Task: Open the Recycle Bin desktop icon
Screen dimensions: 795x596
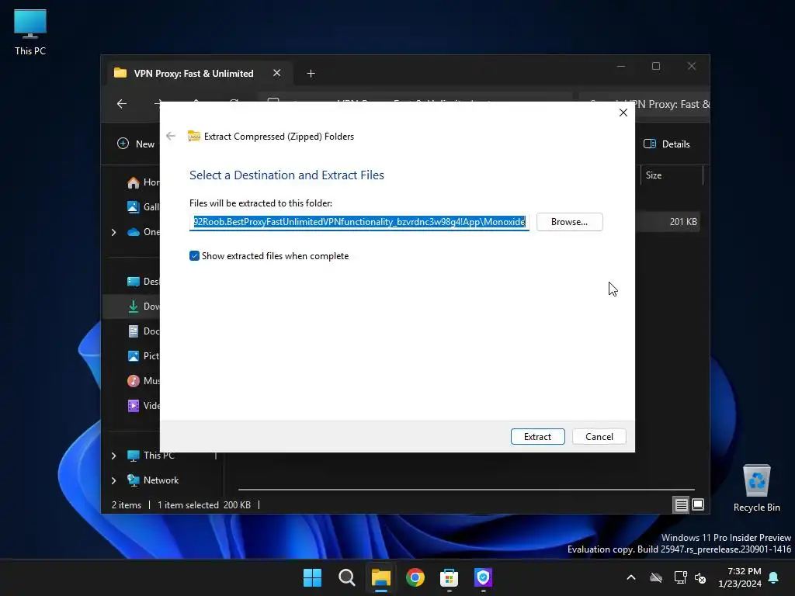Action: (x=756, y=488)
